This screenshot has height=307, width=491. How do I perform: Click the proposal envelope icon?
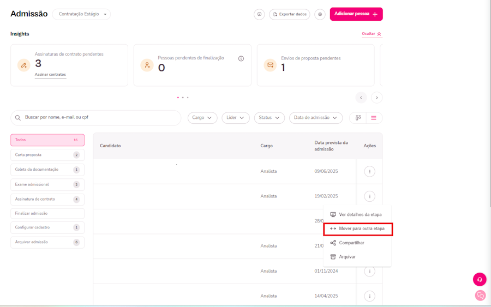click(x=270, y=65)
